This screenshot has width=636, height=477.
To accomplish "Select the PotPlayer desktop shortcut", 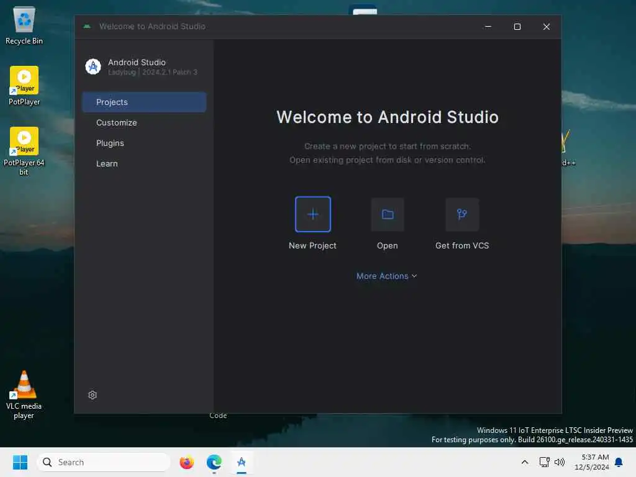I will [x=24, y=86].
